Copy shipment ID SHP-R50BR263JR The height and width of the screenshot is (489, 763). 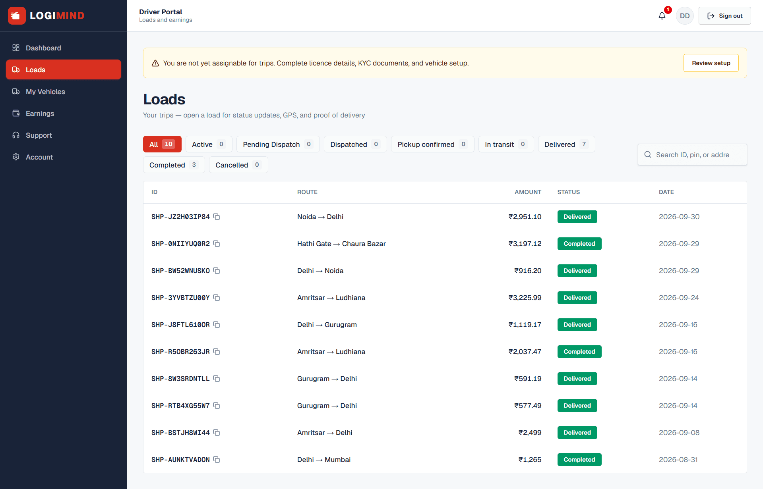coord(217,352)
